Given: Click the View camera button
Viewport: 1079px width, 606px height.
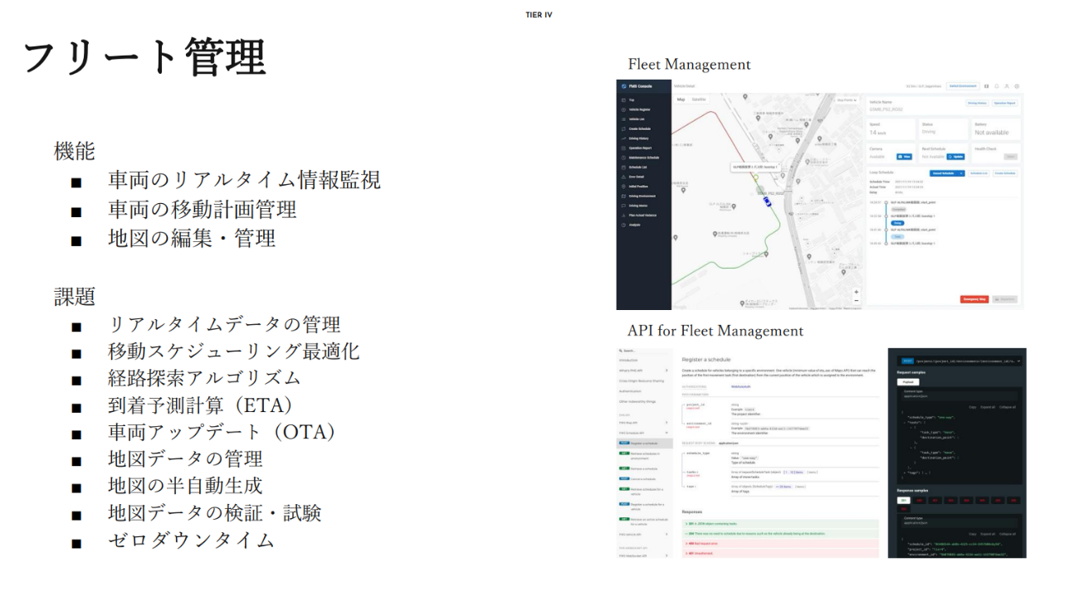Looking at the screenshot, I should tap(904, 157).
